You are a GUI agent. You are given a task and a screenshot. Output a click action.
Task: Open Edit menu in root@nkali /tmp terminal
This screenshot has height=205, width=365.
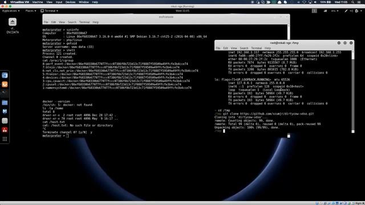(x=226, y=48)
